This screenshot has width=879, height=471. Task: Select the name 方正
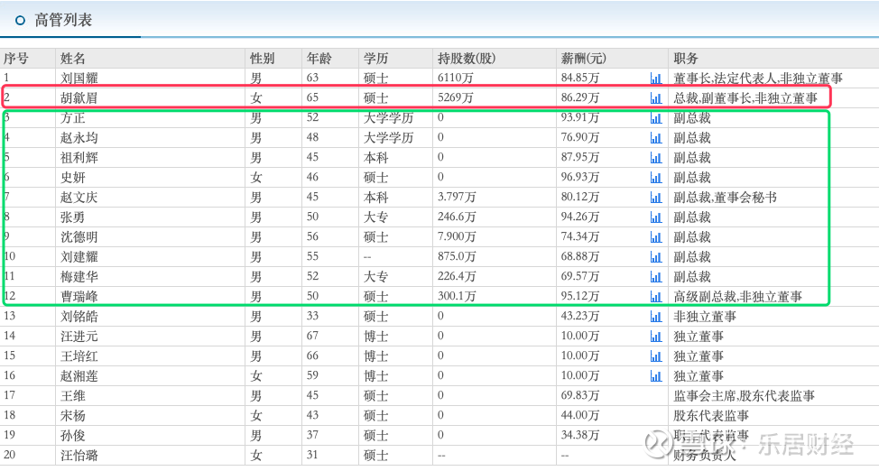point(73,118)
